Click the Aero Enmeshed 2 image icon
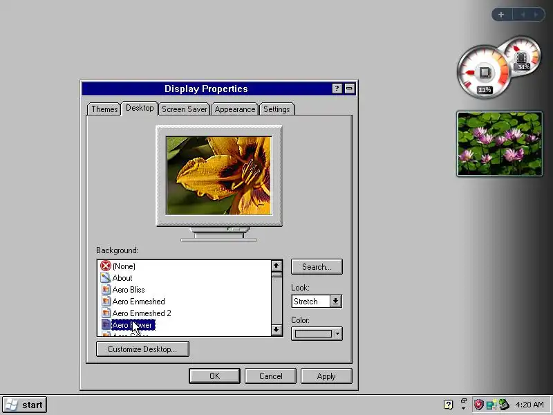Image resolution: width=553 pixels, height=415 pixels. (106, 313)
